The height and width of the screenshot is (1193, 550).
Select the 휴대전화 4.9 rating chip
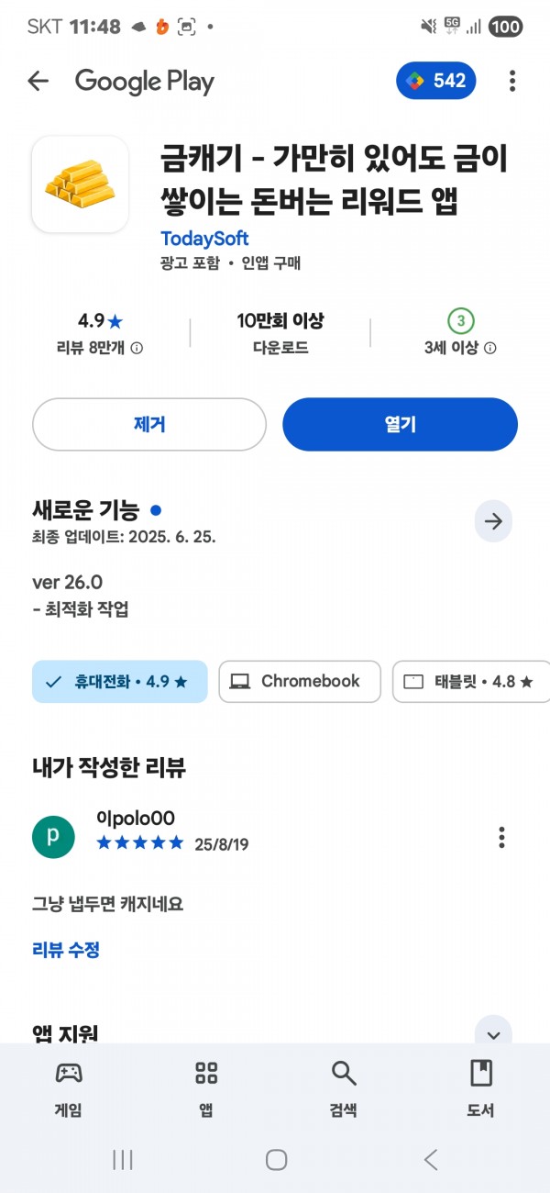120,682
